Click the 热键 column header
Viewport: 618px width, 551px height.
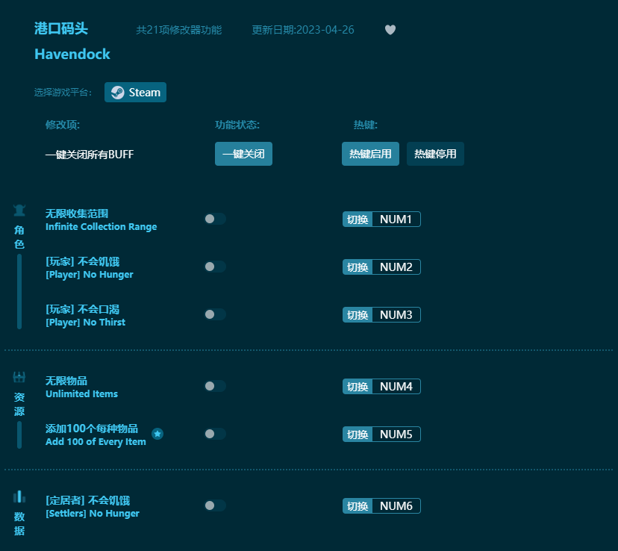pos(366,125)
